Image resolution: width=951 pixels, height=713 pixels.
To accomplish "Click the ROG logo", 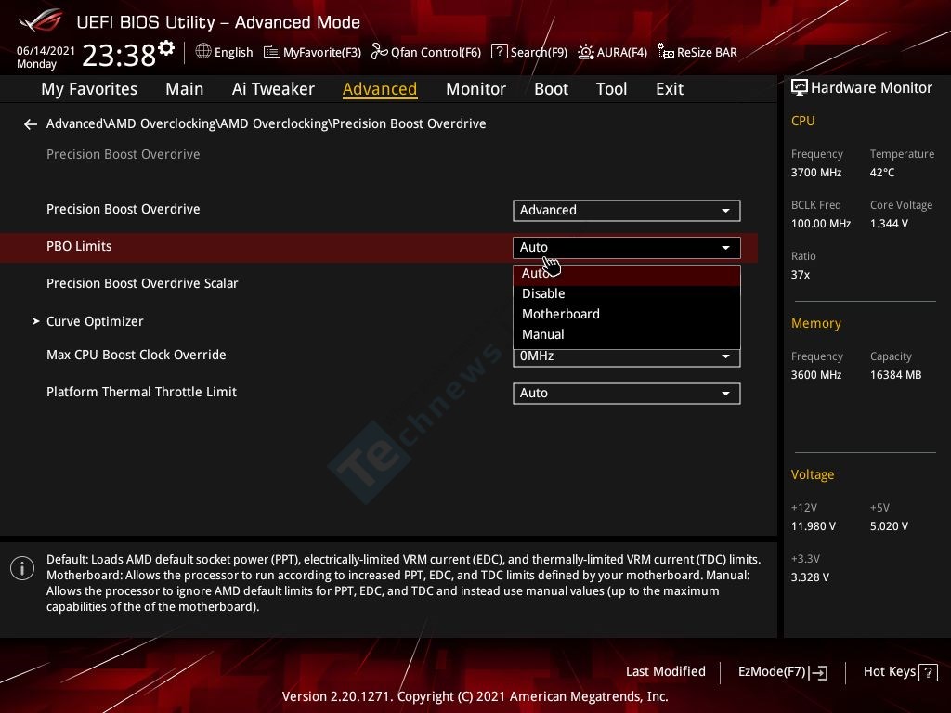I will 41,20.
